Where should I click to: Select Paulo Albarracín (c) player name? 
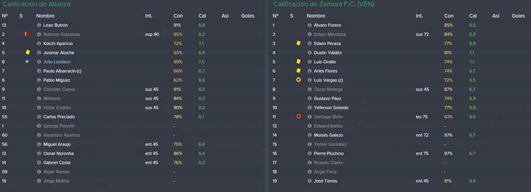(62, 71)
